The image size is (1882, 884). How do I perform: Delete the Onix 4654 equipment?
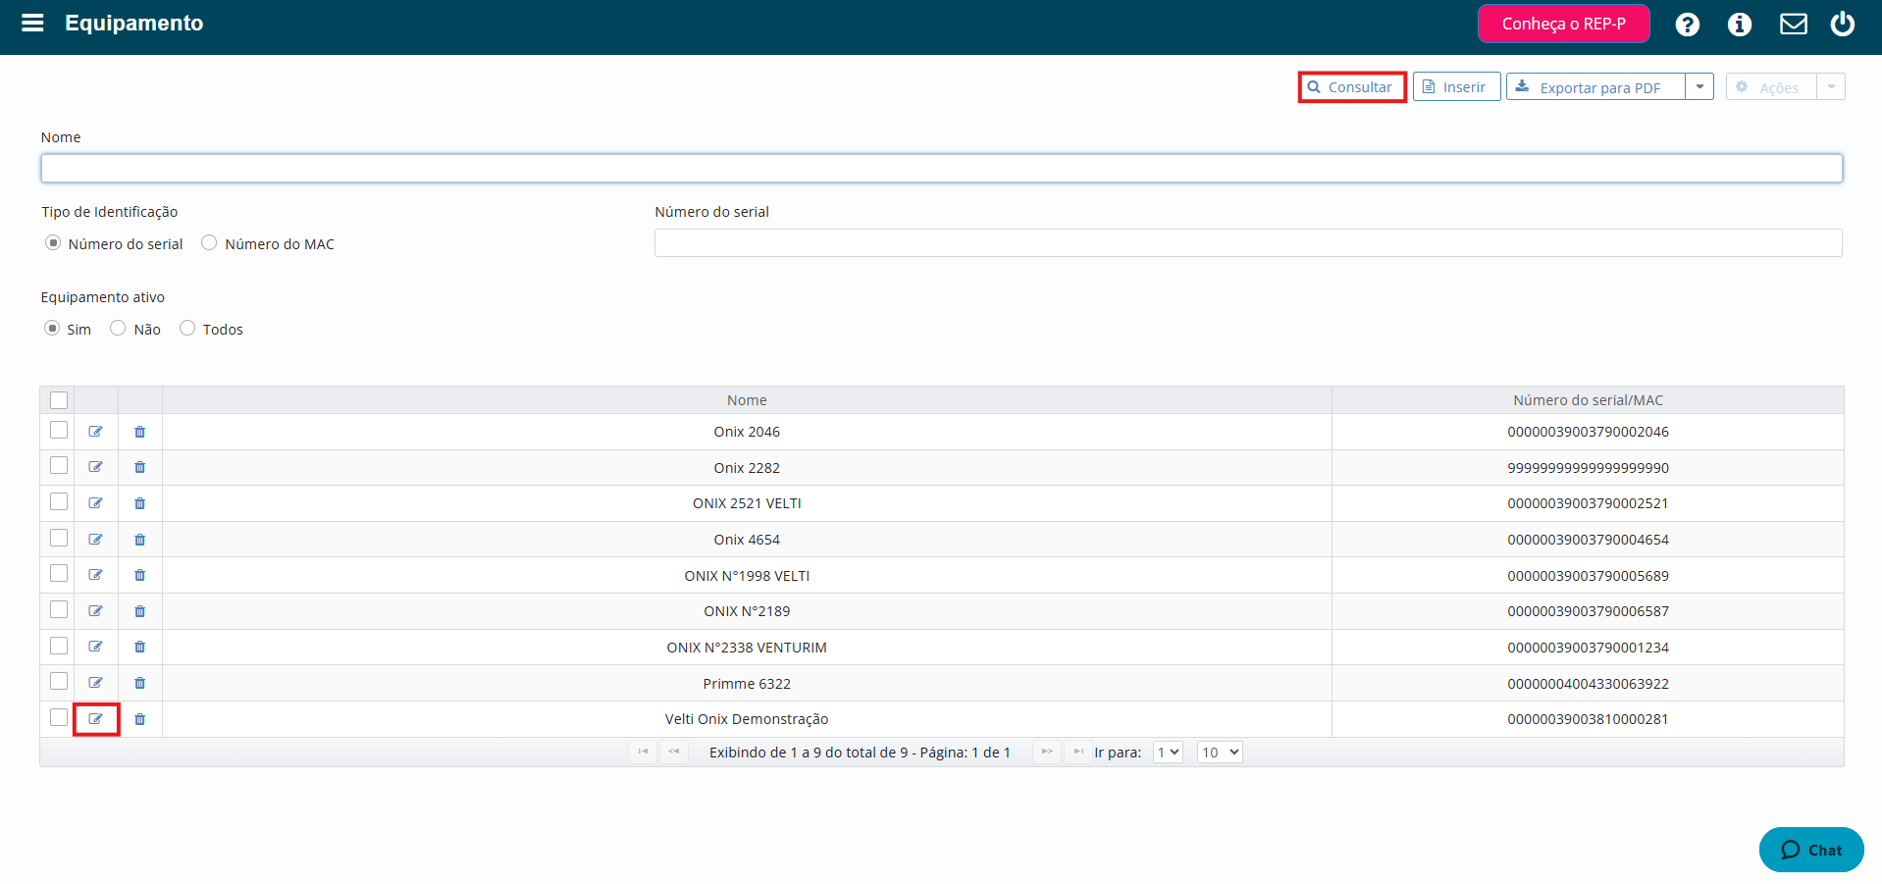tap(140, 540)
